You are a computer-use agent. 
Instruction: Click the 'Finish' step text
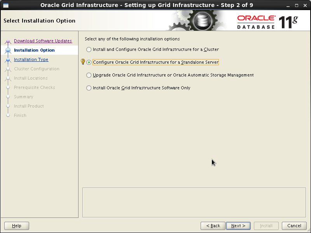[20, 115]
